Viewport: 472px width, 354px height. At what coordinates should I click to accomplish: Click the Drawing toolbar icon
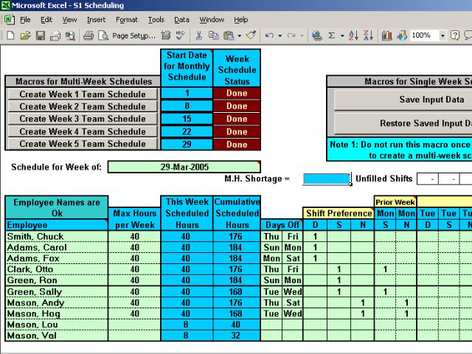pos(402,35)
